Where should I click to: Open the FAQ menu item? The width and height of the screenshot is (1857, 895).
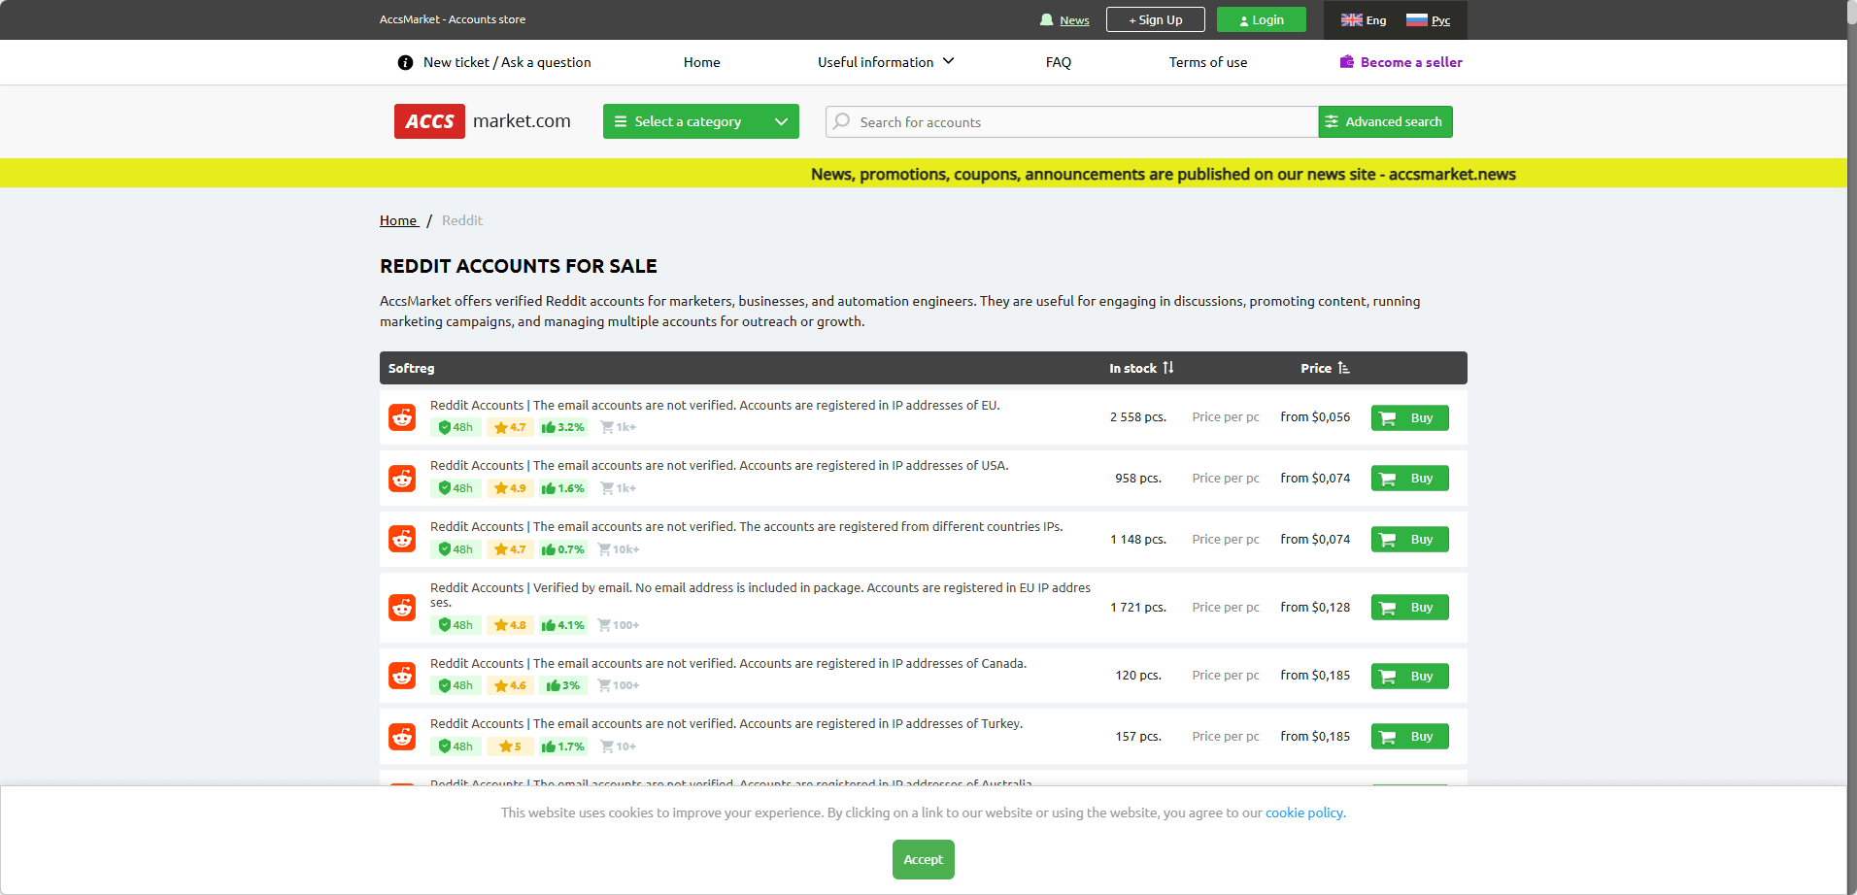pos(1059,62)
